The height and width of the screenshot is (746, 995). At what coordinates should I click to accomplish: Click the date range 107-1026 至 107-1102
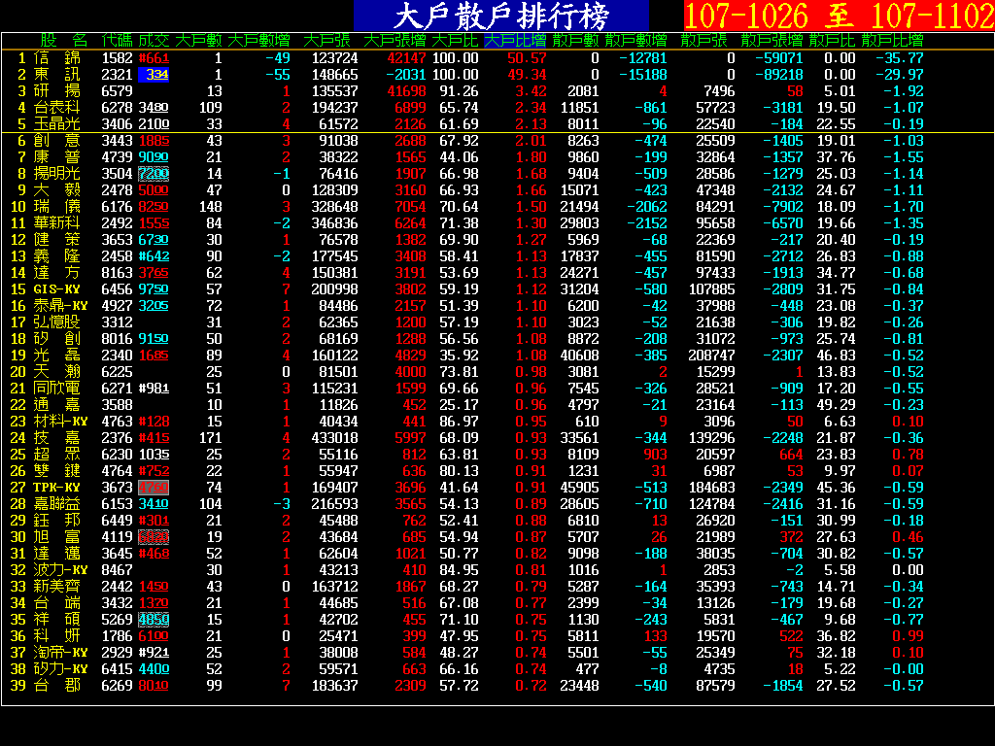click(x=838, y=16)
